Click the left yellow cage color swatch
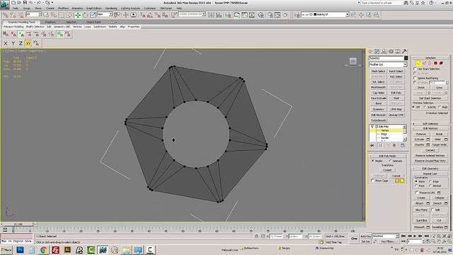Screen dimensions: 453x255 (x=397, y=181)
